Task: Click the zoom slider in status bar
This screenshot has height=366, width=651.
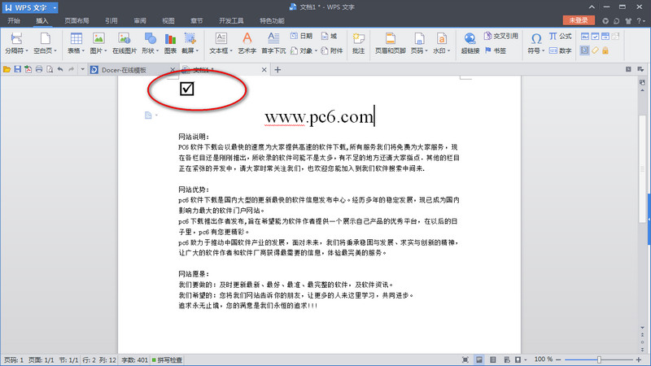Action: [599, 359]
